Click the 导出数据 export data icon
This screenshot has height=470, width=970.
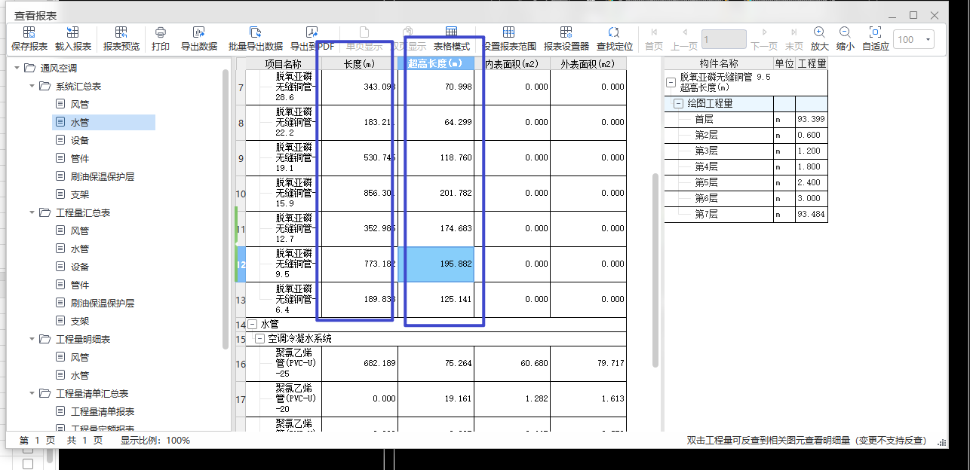coord(199,32)
